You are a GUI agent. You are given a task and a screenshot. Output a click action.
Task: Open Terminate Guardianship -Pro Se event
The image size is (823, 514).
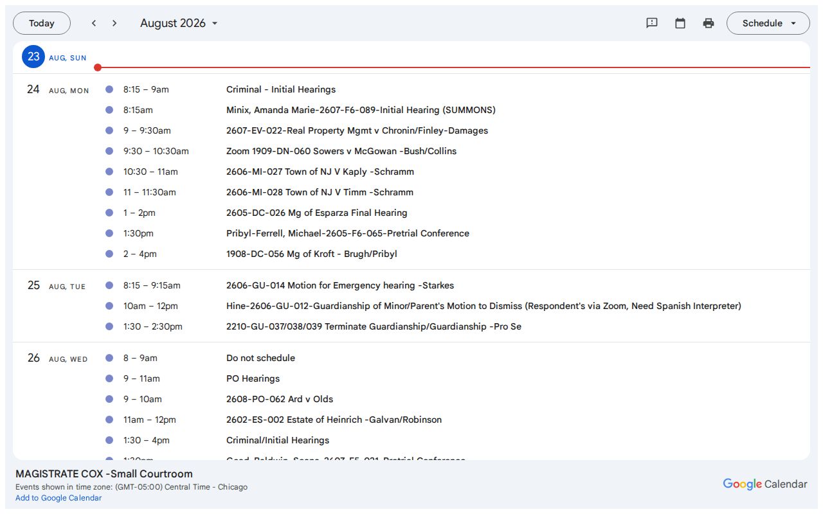(x=374, y=326)
